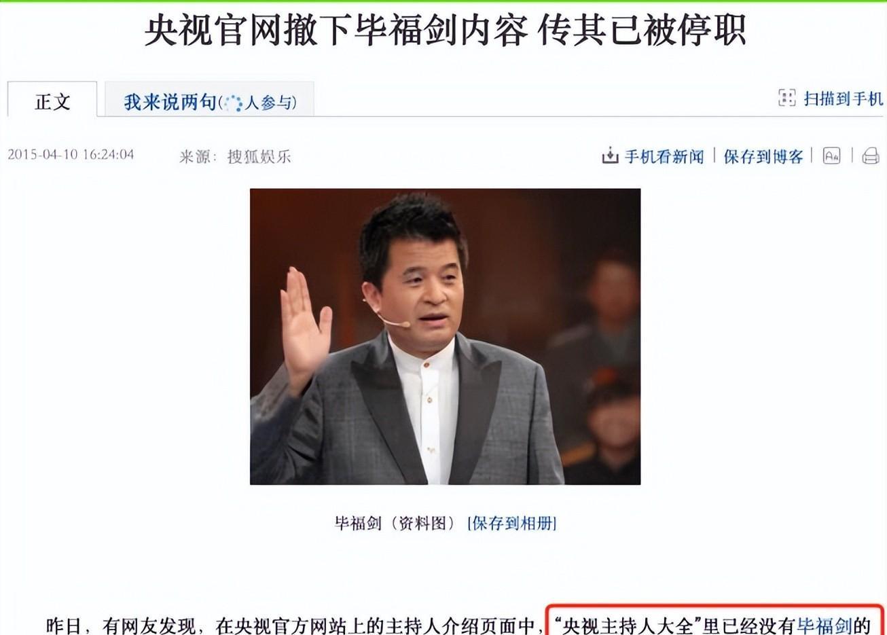This screenshot has height=635, width=887.
Task: Click the first article paragraph starting with 昨日
Action: coord(458,625)
